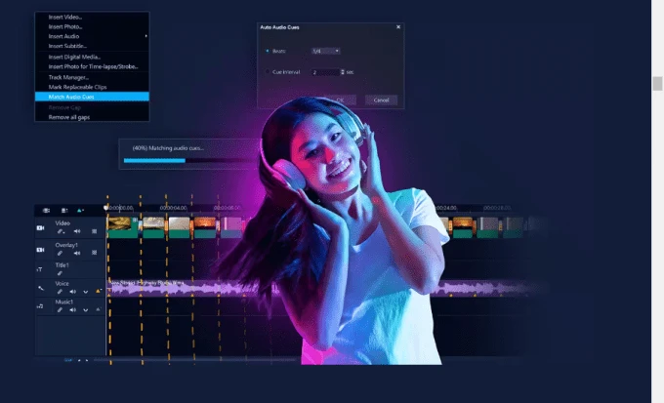Expand the Voice track chevron
This screenshot has height=403, width=664.
pos(86,292)
